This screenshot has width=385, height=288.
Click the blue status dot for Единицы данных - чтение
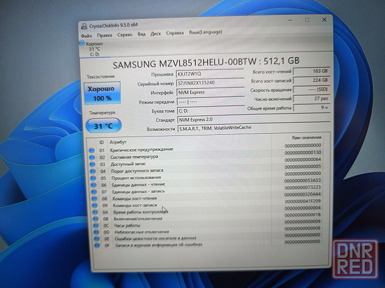[94, 185]
